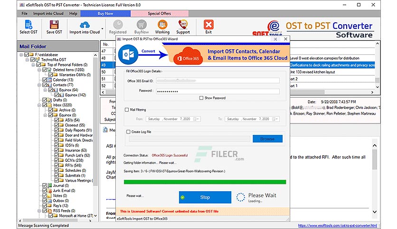Collapse the Top of Personal Folders node
This screenshot has width=397, height=229.
tap(33, 64)
